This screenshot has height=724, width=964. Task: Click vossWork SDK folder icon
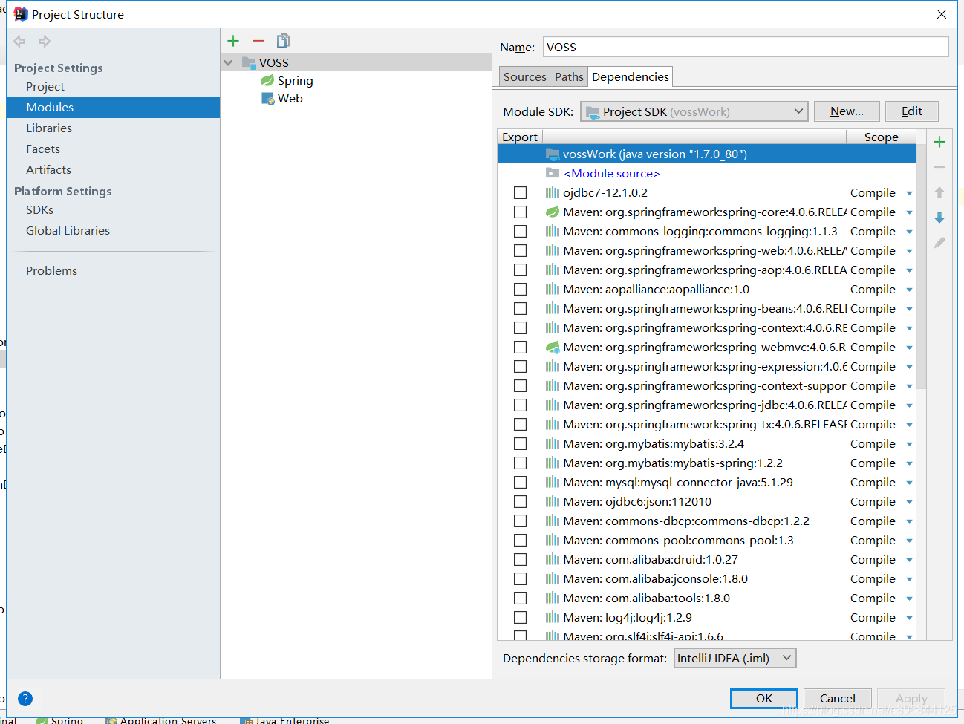[x=553, y=154]
